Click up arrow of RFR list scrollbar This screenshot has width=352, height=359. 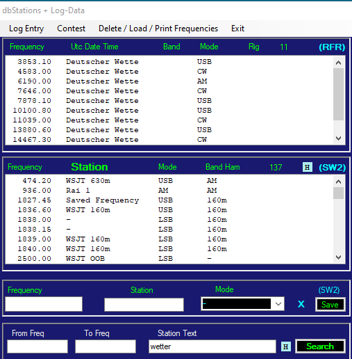[x=338, y=63]
